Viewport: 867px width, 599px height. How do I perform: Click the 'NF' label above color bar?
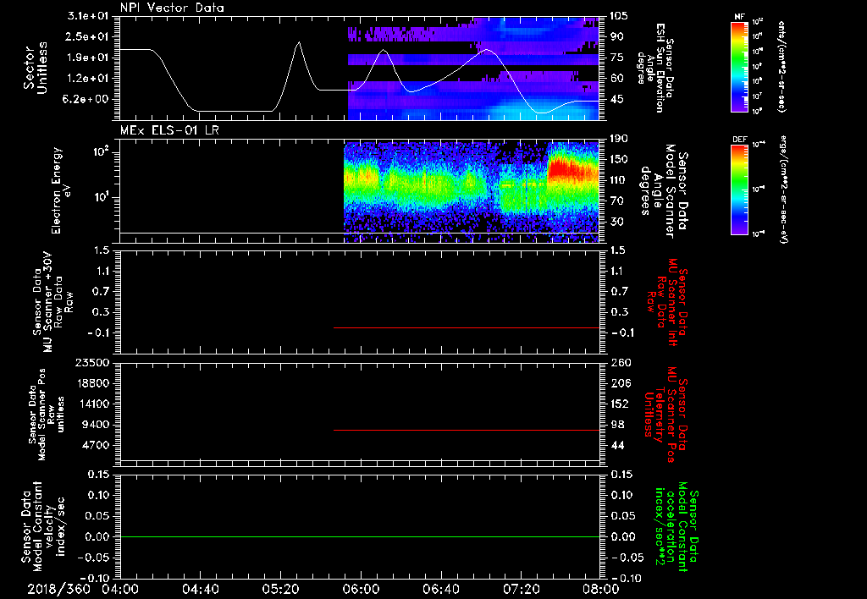[x=739, y=17]
